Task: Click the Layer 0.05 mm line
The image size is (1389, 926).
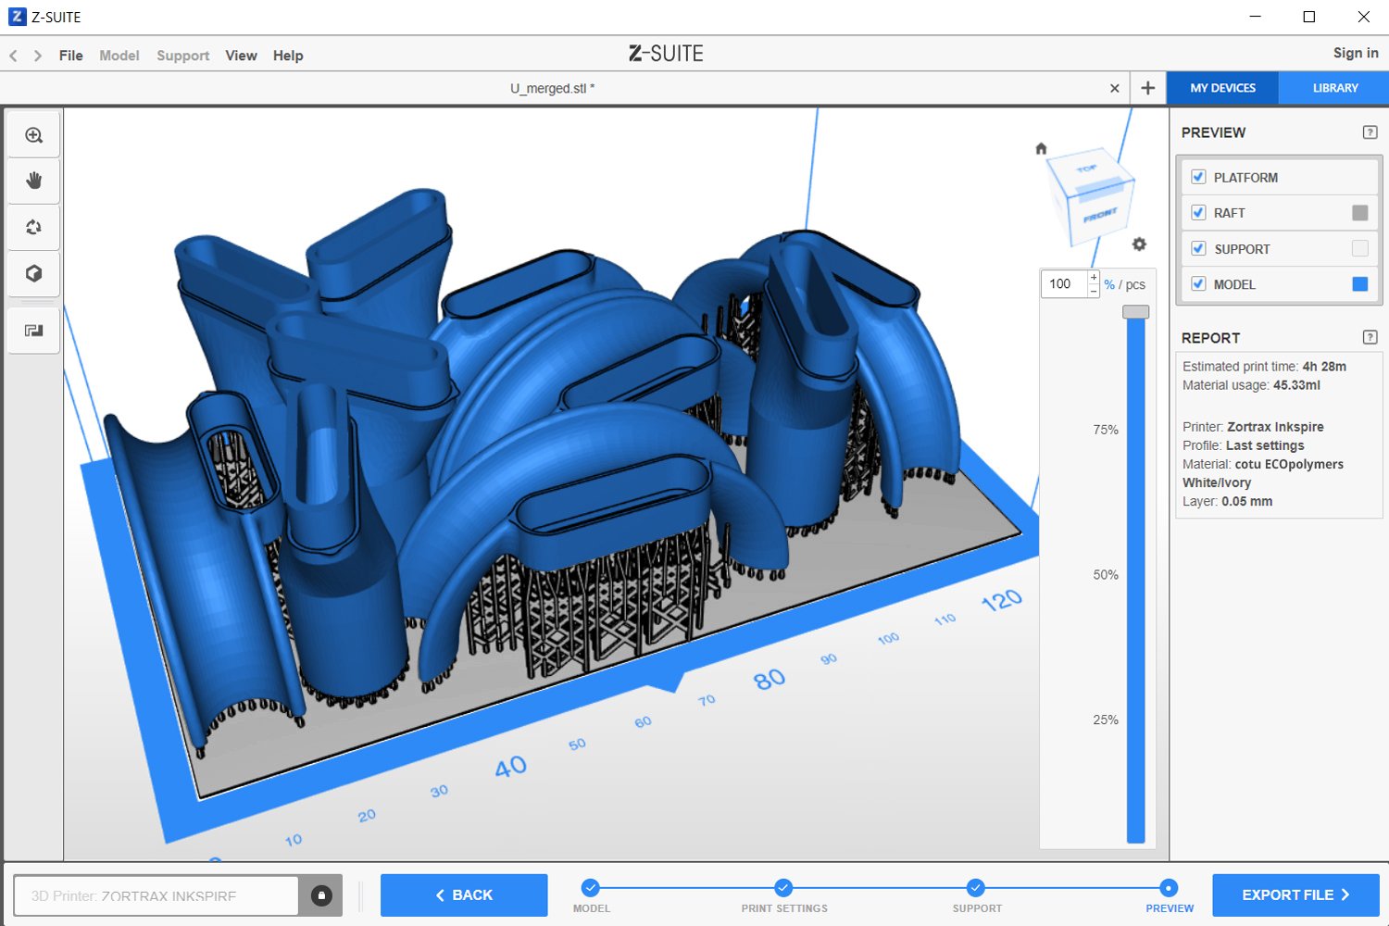Action: click(x=1227, y=501)
